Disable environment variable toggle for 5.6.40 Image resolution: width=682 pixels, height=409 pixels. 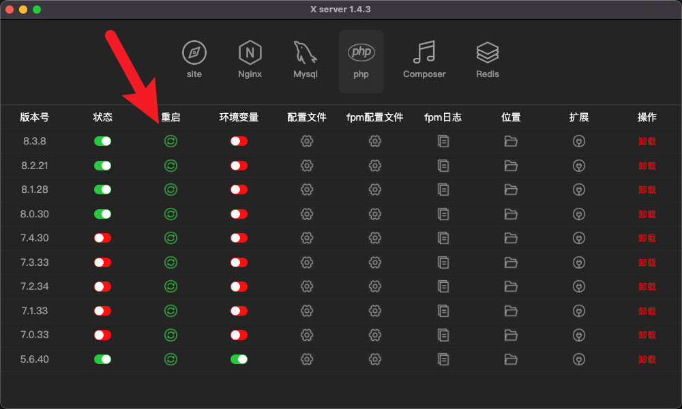239,359
